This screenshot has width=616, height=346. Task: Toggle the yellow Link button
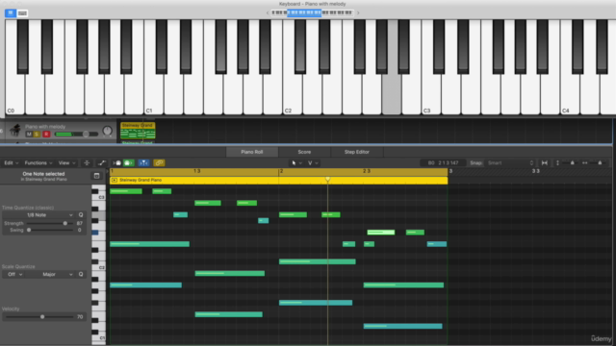point(159,162)
